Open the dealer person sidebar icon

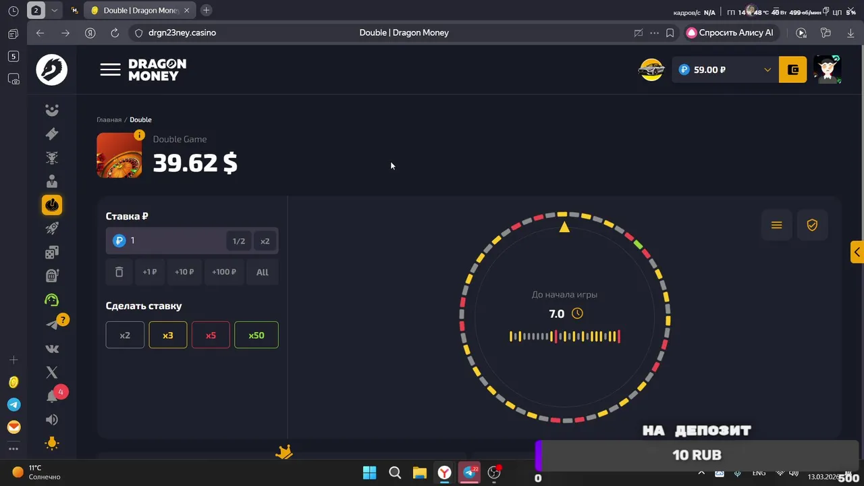pyautogui.click(x=52, y=182)
